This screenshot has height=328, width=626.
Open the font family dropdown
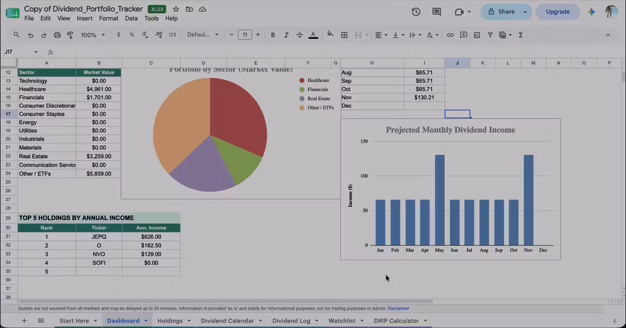203,34
